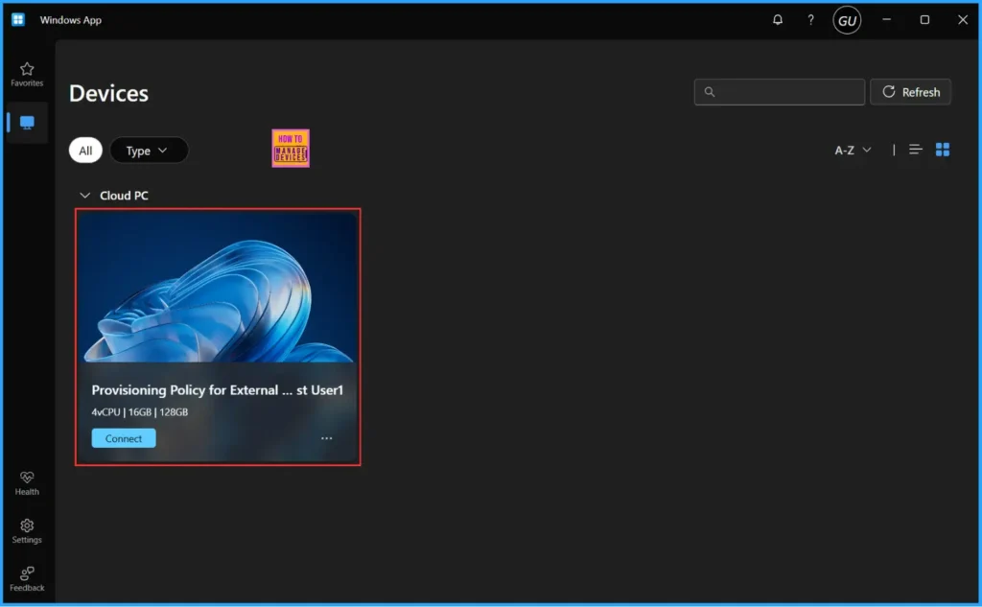Open the GU account profile menu

point(847,20)
